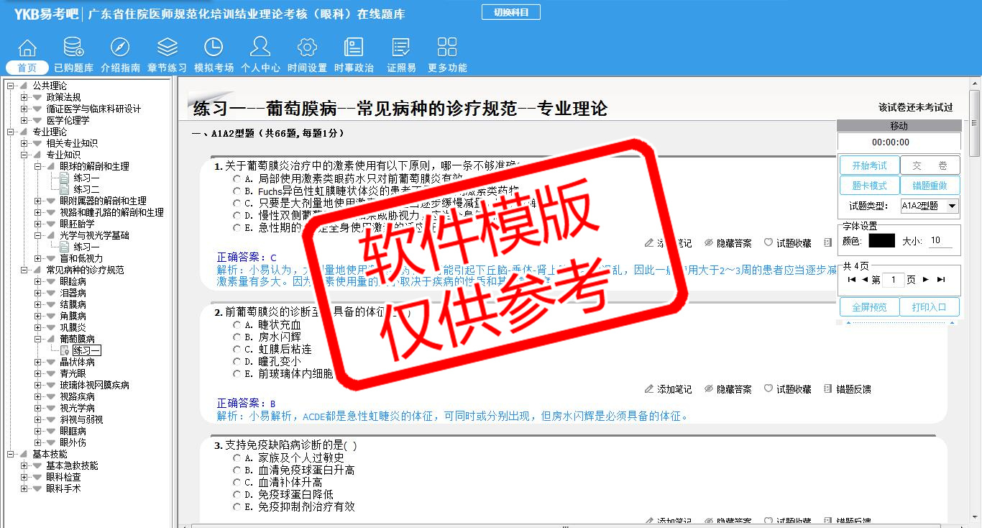Go to the next page arrow
The width and height of the screenshot is (982, 528).
(926, 280)
